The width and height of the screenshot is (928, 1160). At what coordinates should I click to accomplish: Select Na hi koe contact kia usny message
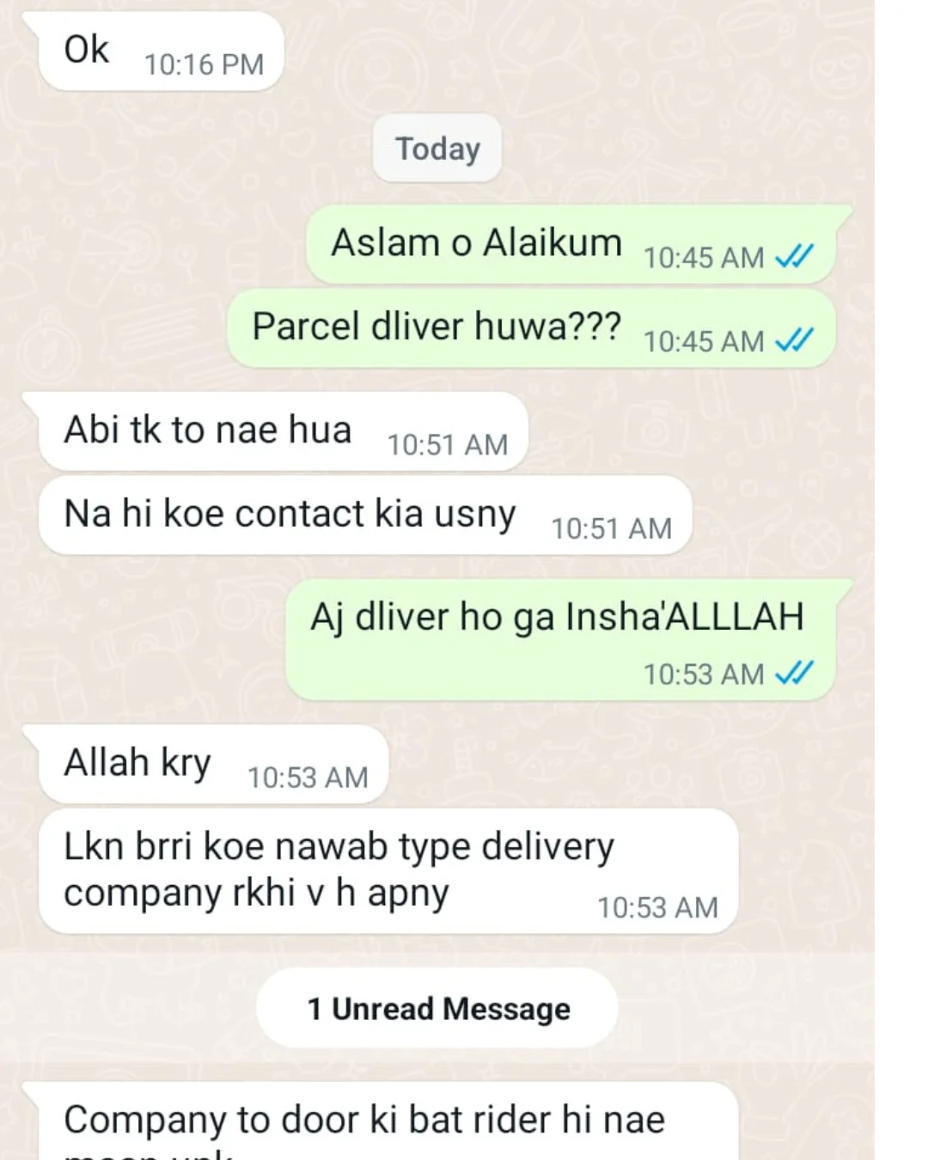(x=365, y=516)
